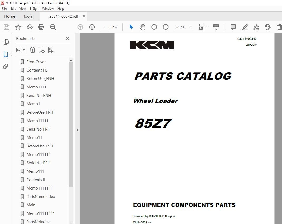Toggle the Bookmarks panel icon

pos(6,54)
